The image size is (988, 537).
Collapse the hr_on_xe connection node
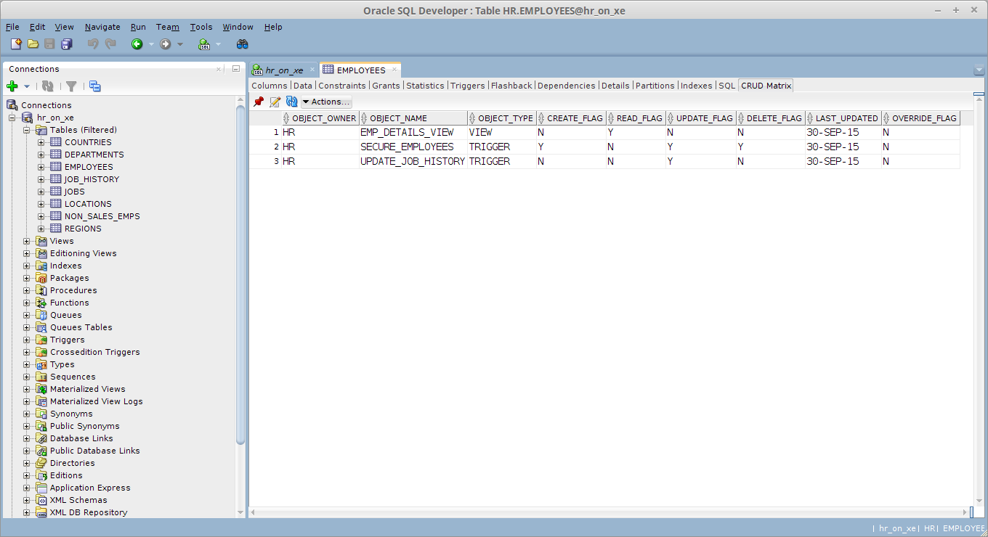(x=12, y=118)
